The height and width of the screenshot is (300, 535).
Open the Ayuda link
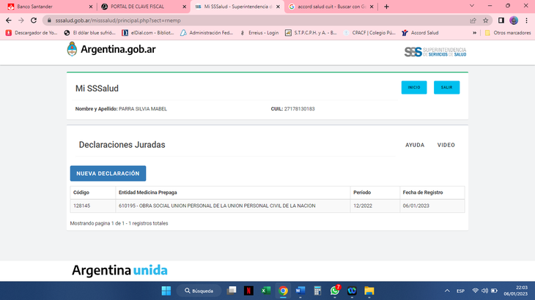[x=415, y=145]
